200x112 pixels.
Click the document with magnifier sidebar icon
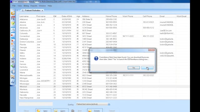(x=13, y=72)
